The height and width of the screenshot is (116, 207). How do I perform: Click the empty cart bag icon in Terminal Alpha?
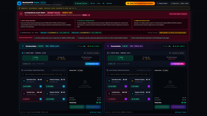click(x=85, y=82)
